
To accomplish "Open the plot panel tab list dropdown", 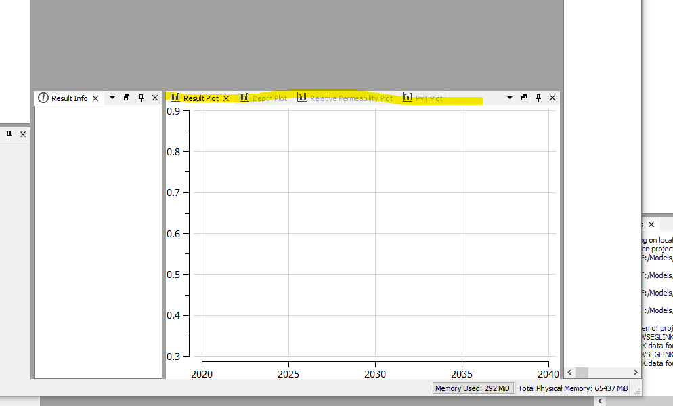I will [x=508, y=98].
